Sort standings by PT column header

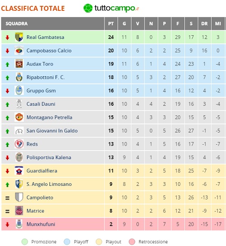click(111, 24)
